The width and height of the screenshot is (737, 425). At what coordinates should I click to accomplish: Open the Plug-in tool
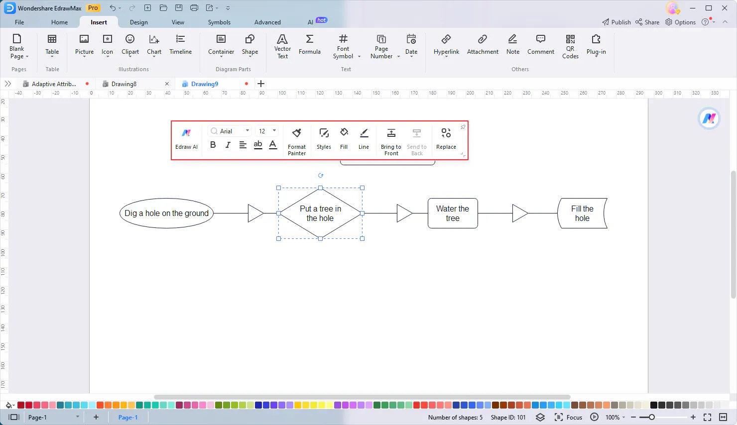click(596, 45)
